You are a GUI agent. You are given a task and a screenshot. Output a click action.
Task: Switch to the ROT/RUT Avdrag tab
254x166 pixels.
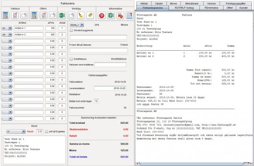coord(184,8)
